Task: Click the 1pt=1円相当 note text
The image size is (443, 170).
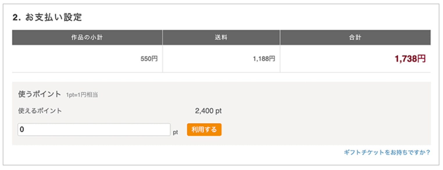Action: click(82, 95)
